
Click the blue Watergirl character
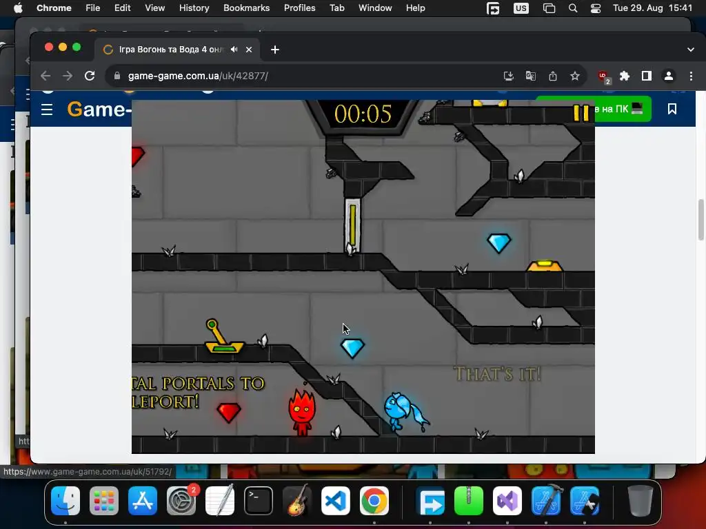[x=405, y=412]
